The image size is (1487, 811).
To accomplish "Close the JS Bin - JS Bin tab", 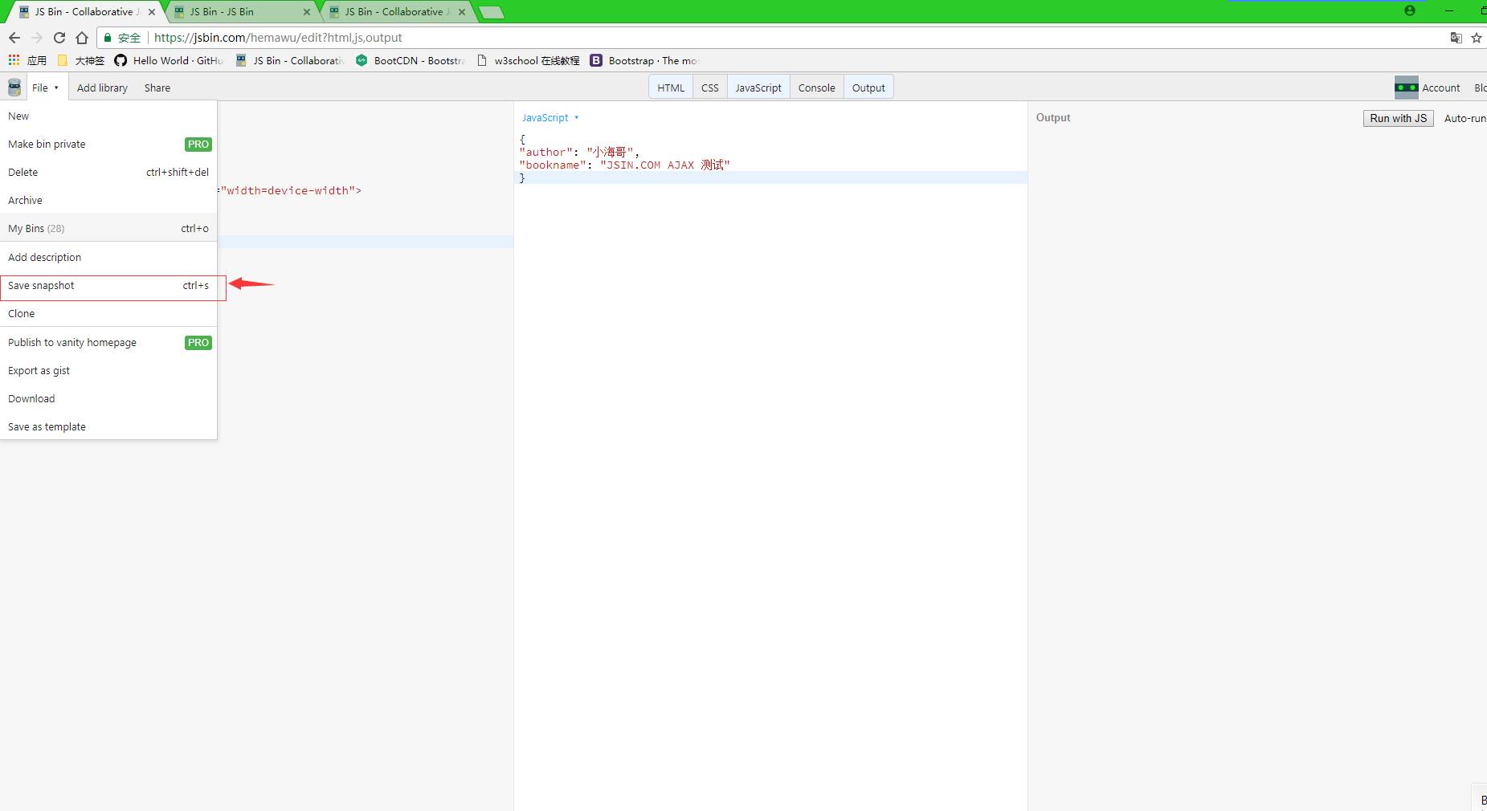I will click(x=307, y=12).
